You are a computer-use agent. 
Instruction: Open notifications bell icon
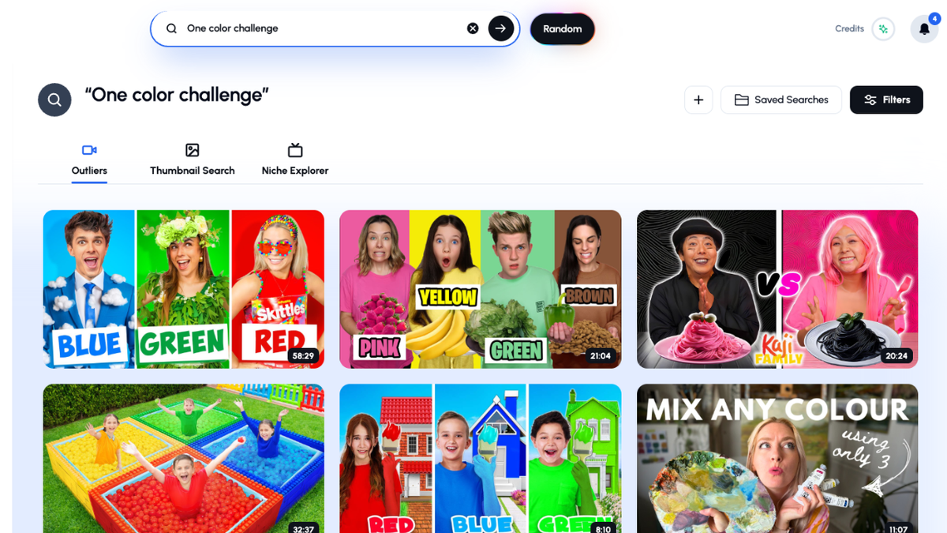click(x=924, y=29)
